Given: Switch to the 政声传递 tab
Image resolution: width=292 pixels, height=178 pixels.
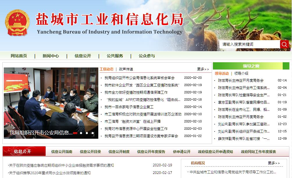Looking at the screenshot, I should pyautogui.click(x=126, y=69).
